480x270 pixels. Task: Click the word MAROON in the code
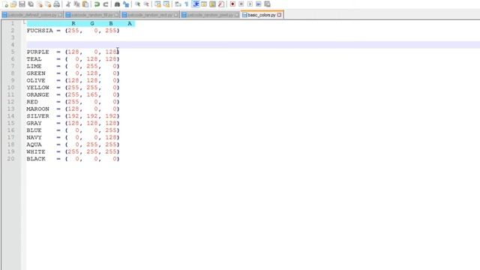(38, 109)
